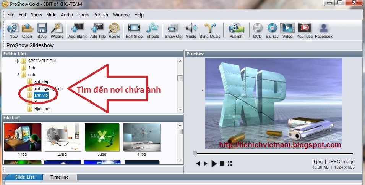Open the Edit Slide tool
The height and width of the screenshot is (185, 365).
tap(134, 30)
